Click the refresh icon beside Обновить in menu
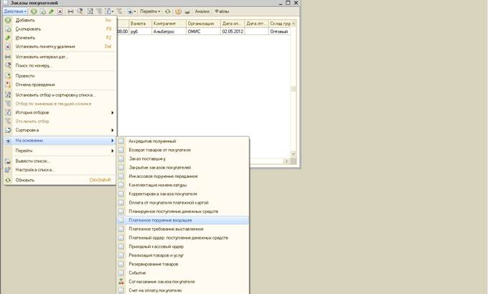This screenshot has width=488, height=294. [x=9, y=180]
